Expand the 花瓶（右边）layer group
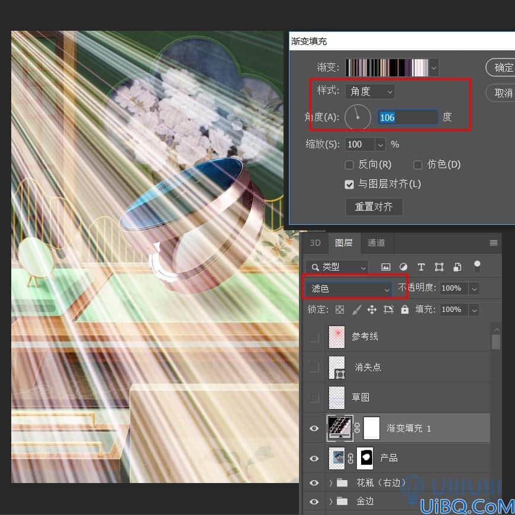The height and width of the screenshot is (515, 515). tap(331, 482)
